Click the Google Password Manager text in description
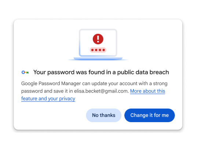 pyautogui.click(x=51, y=84)
